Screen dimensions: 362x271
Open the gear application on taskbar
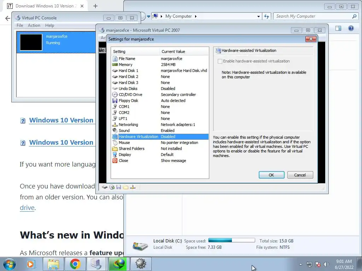click(x=141, y=264)
